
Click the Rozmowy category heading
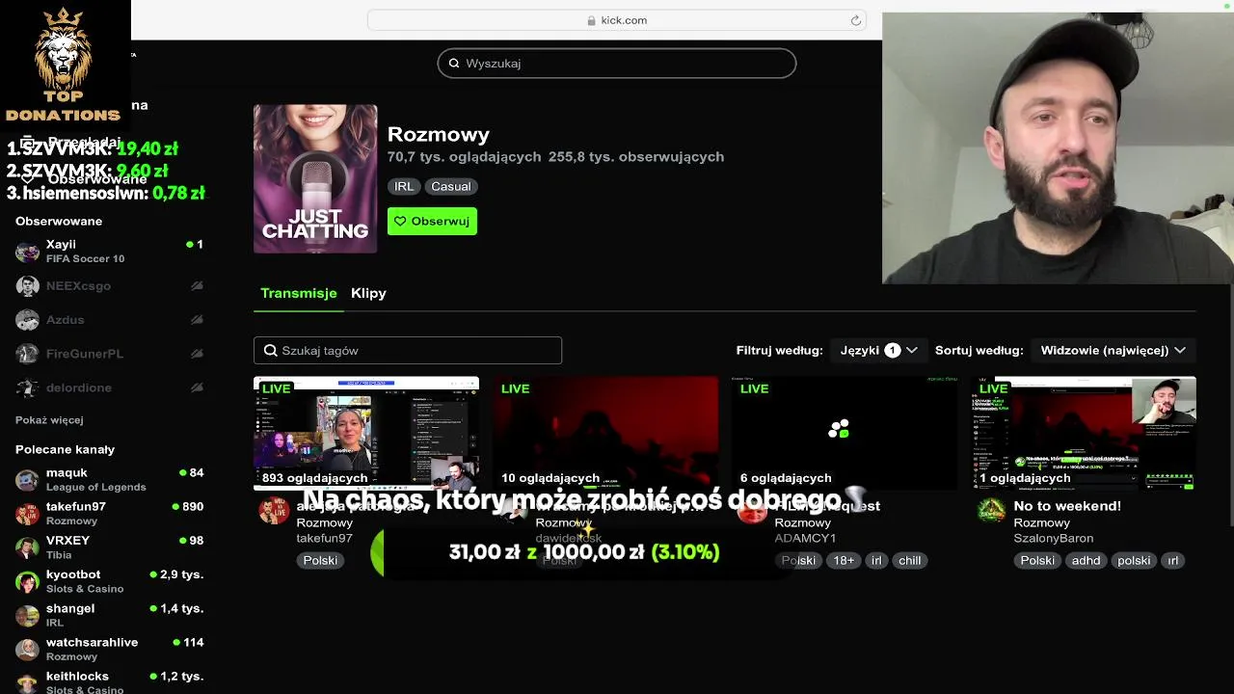tap(439, 135)
